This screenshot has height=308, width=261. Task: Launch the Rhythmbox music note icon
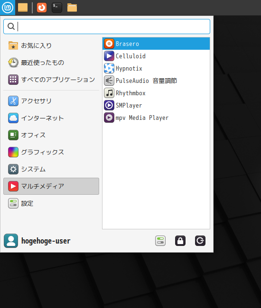coord(109,93)
